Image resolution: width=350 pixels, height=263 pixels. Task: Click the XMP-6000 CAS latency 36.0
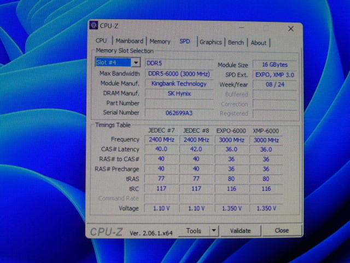coord(266,150)
